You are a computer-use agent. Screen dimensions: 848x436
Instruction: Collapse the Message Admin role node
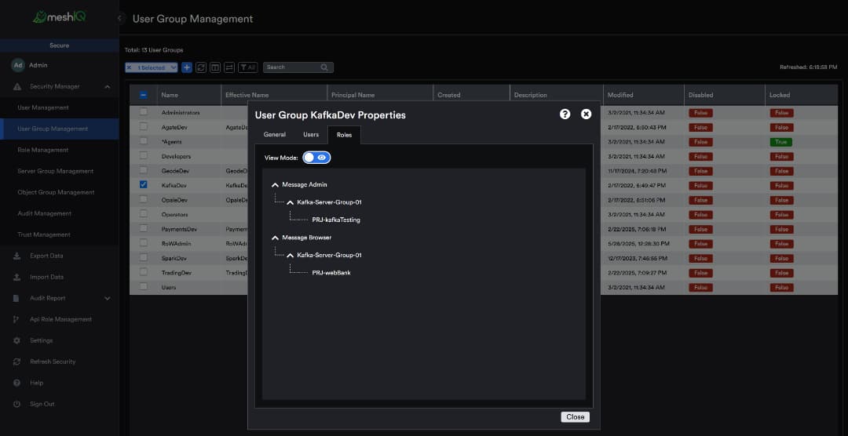pos(275,185)
